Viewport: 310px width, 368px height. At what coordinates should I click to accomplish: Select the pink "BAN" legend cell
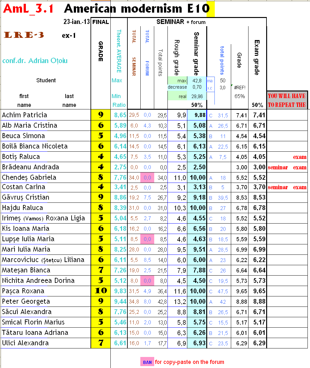(147, 362)
